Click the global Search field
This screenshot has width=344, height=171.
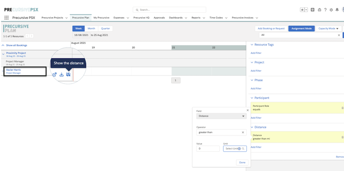pos(169,10)
